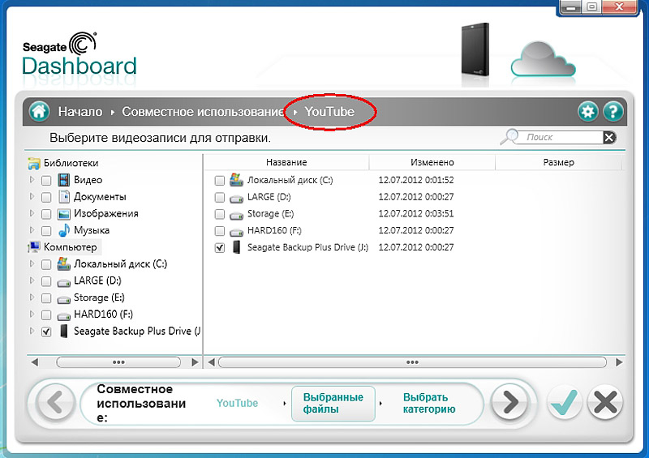
Task: Expand the Документы tree node
Action: point(32,197)
